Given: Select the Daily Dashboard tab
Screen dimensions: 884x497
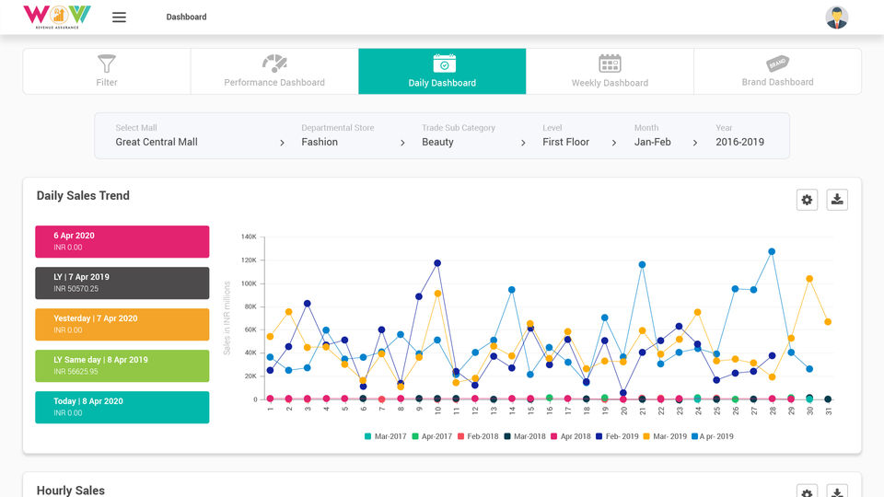Looking at the screenshot, I should (442, 71).
